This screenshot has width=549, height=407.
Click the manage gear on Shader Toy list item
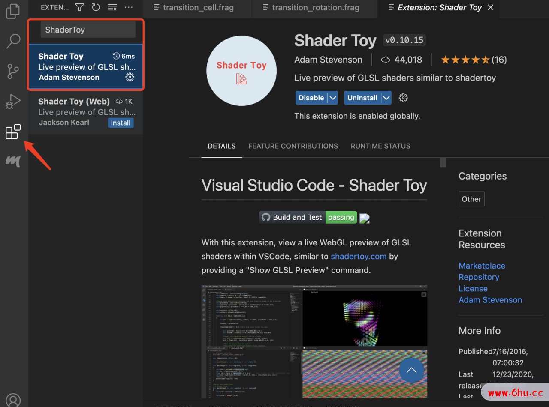pyautogui.click(x=130, y=77)
